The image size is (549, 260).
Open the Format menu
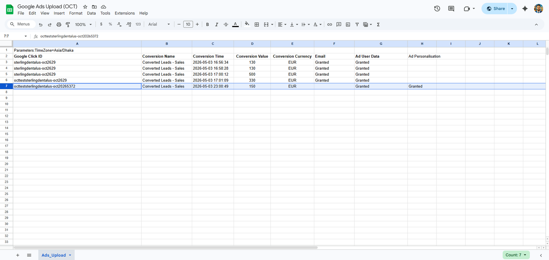click(x=76, y=13)
